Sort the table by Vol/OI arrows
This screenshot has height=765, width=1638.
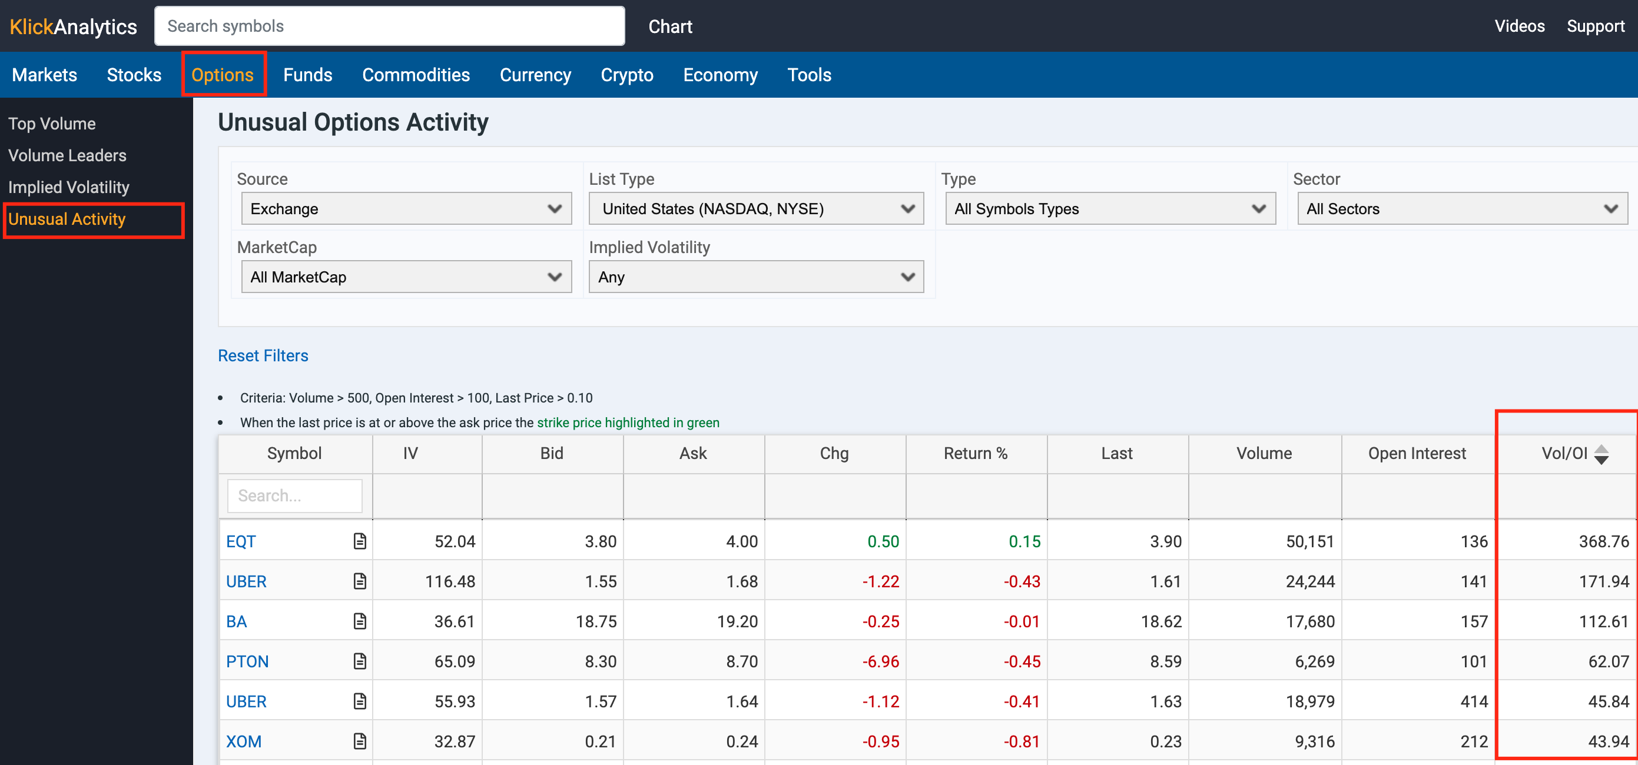1601,454
